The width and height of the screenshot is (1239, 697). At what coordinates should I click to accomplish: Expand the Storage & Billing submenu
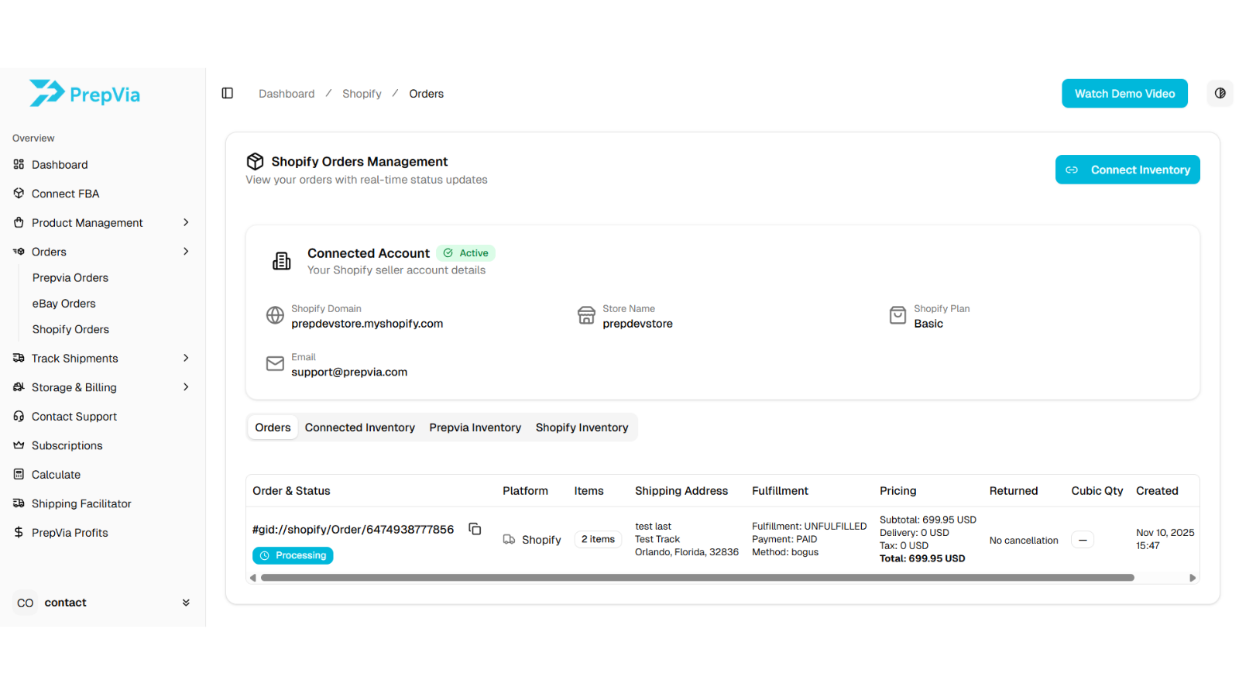pyautogui.click(x=186, y=387)
